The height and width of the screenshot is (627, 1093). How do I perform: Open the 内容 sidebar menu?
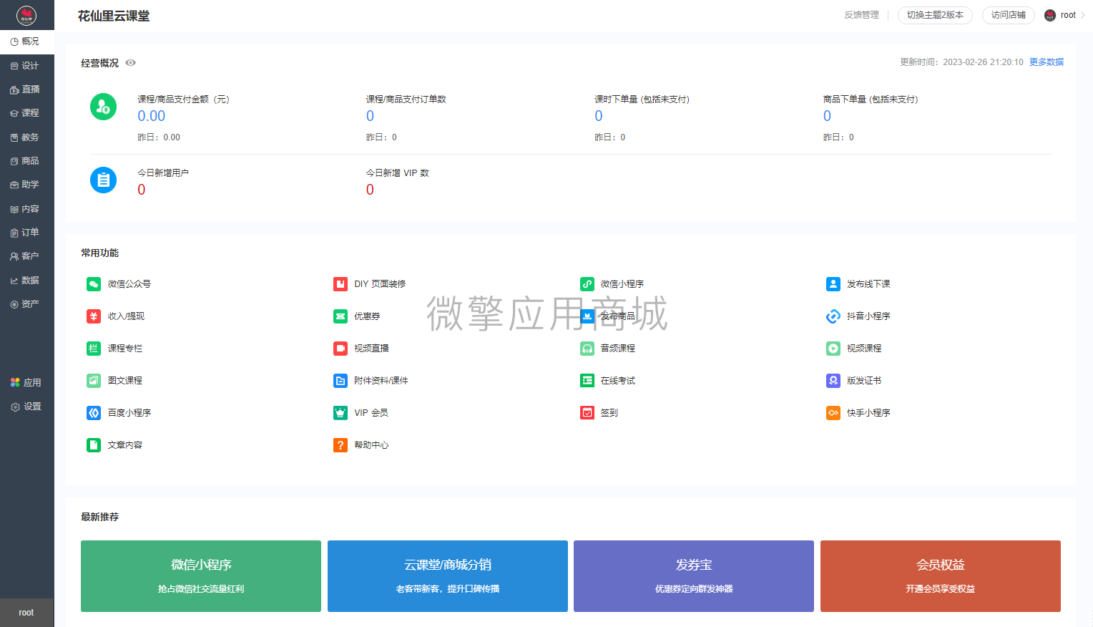click(27, 209)
